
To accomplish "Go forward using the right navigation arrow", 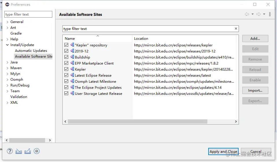I will (259, 14).
